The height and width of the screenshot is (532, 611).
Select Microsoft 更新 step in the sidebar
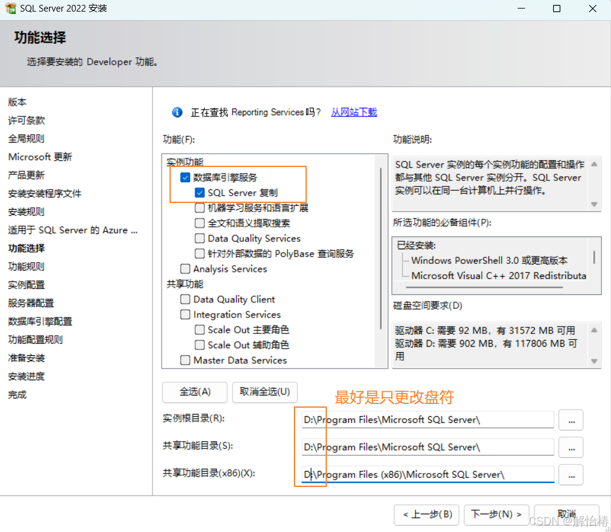point(40,157)
